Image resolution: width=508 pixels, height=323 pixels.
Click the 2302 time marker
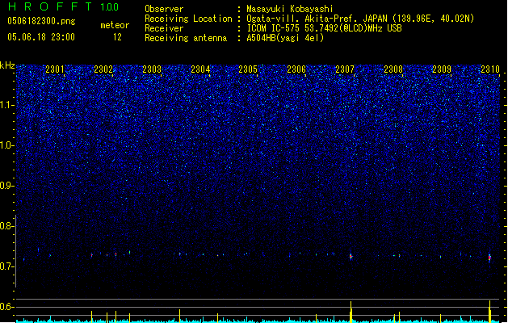click(103, 69)
